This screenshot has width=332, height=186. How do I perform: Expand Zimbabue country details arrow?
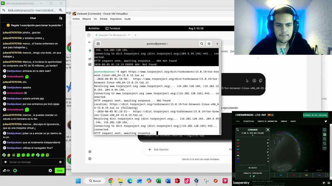click(x=253, y=135)
